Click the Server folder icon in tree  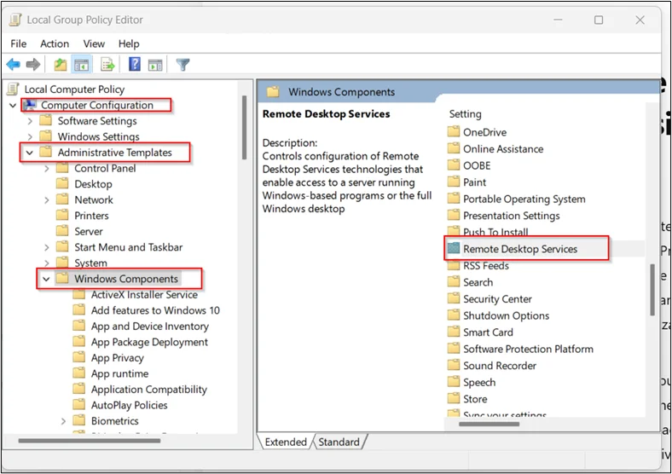pyautogui.click(x=62, y=230)
